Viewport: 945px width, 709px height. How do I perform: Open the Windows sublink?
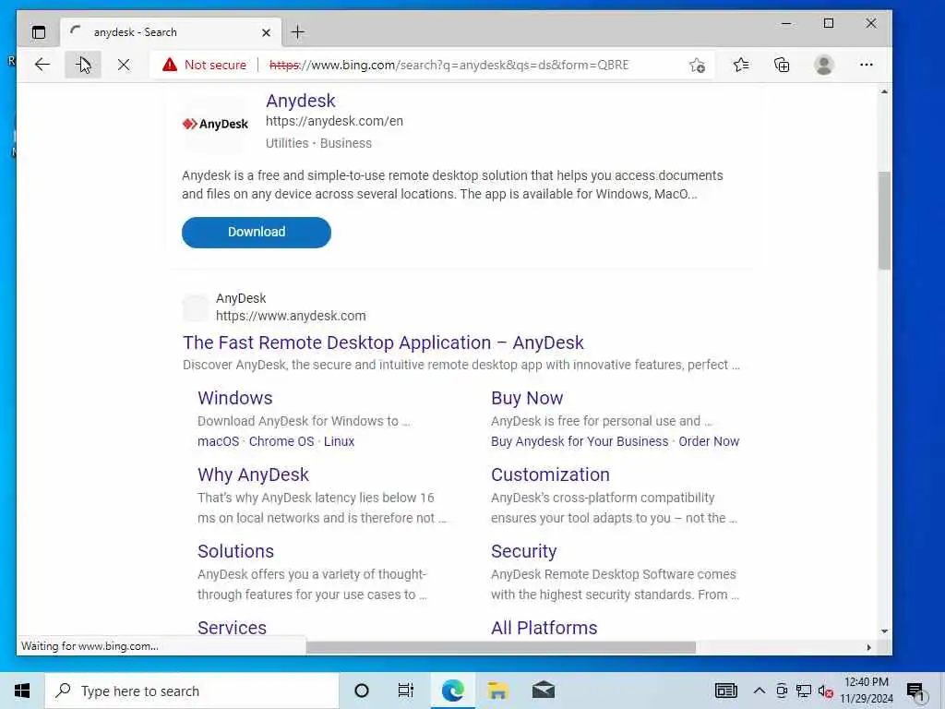click(x=235, y=398)
